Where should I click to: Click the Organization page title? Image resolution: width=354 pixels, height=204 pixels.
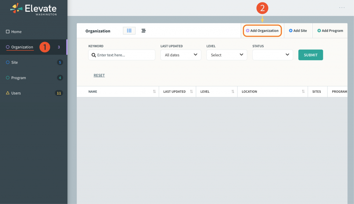tap(98, 31)
